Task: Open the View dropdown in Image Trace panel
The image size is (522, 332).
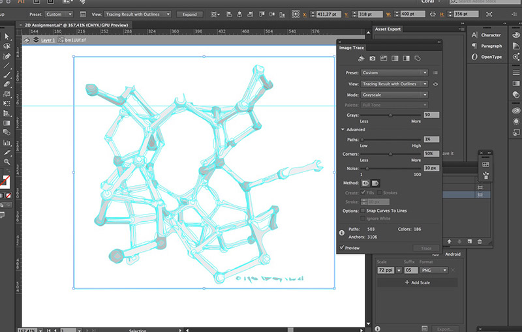Action: point(395,84)
